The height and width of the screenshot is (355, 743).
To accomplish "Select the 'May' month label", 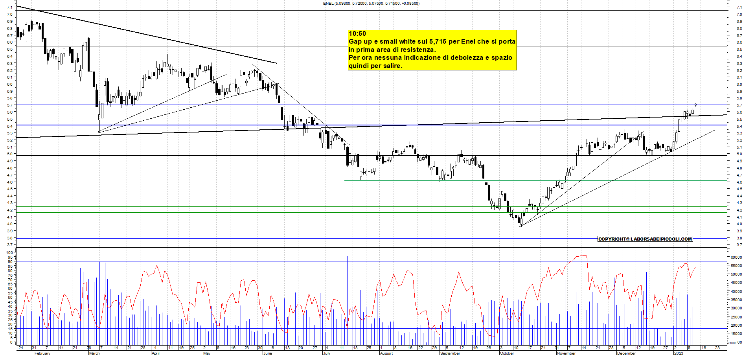I will click(x=207, y=353).
